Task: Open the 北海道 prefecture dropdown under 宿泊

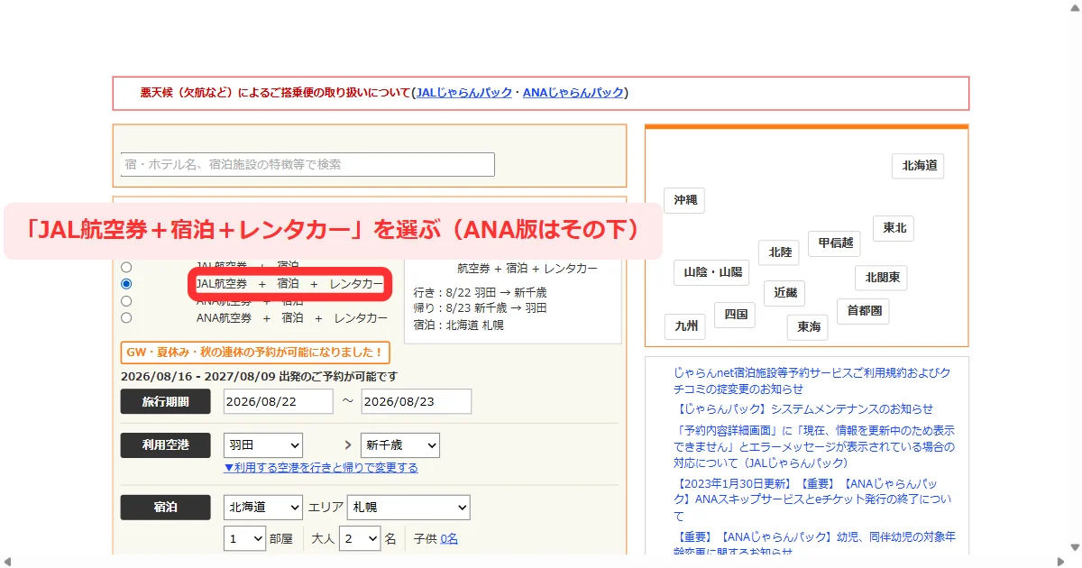Action: [x=263, y=508]
